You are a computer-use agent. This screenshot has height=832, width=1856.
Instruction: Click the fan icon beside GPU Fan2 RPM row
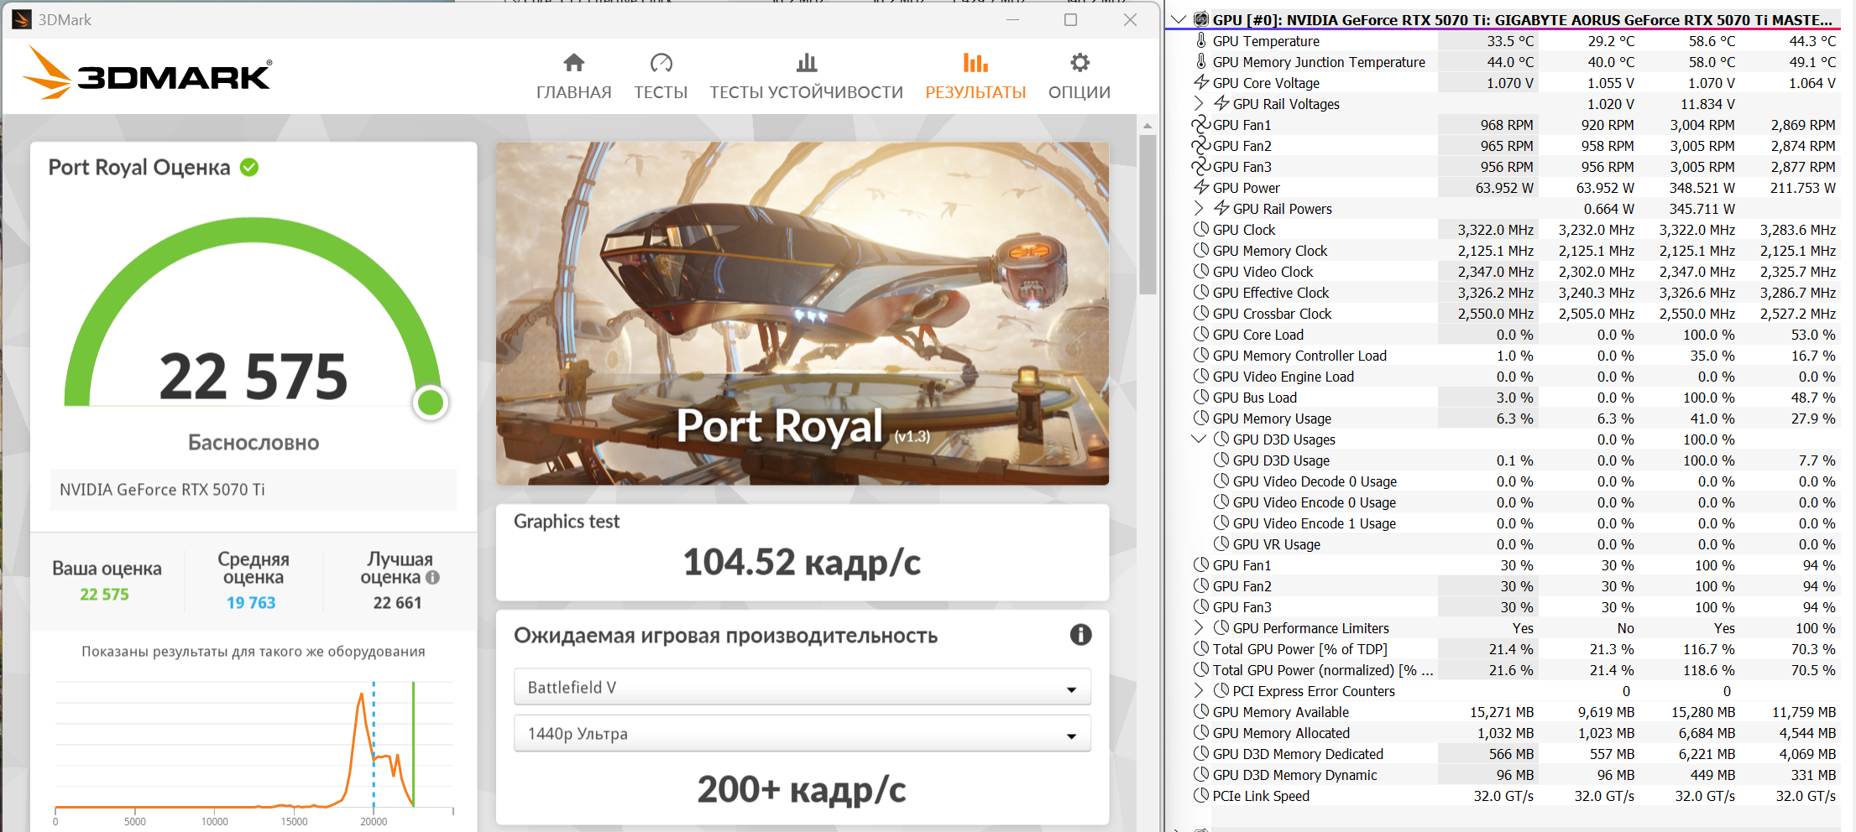tap(1201, 145)
